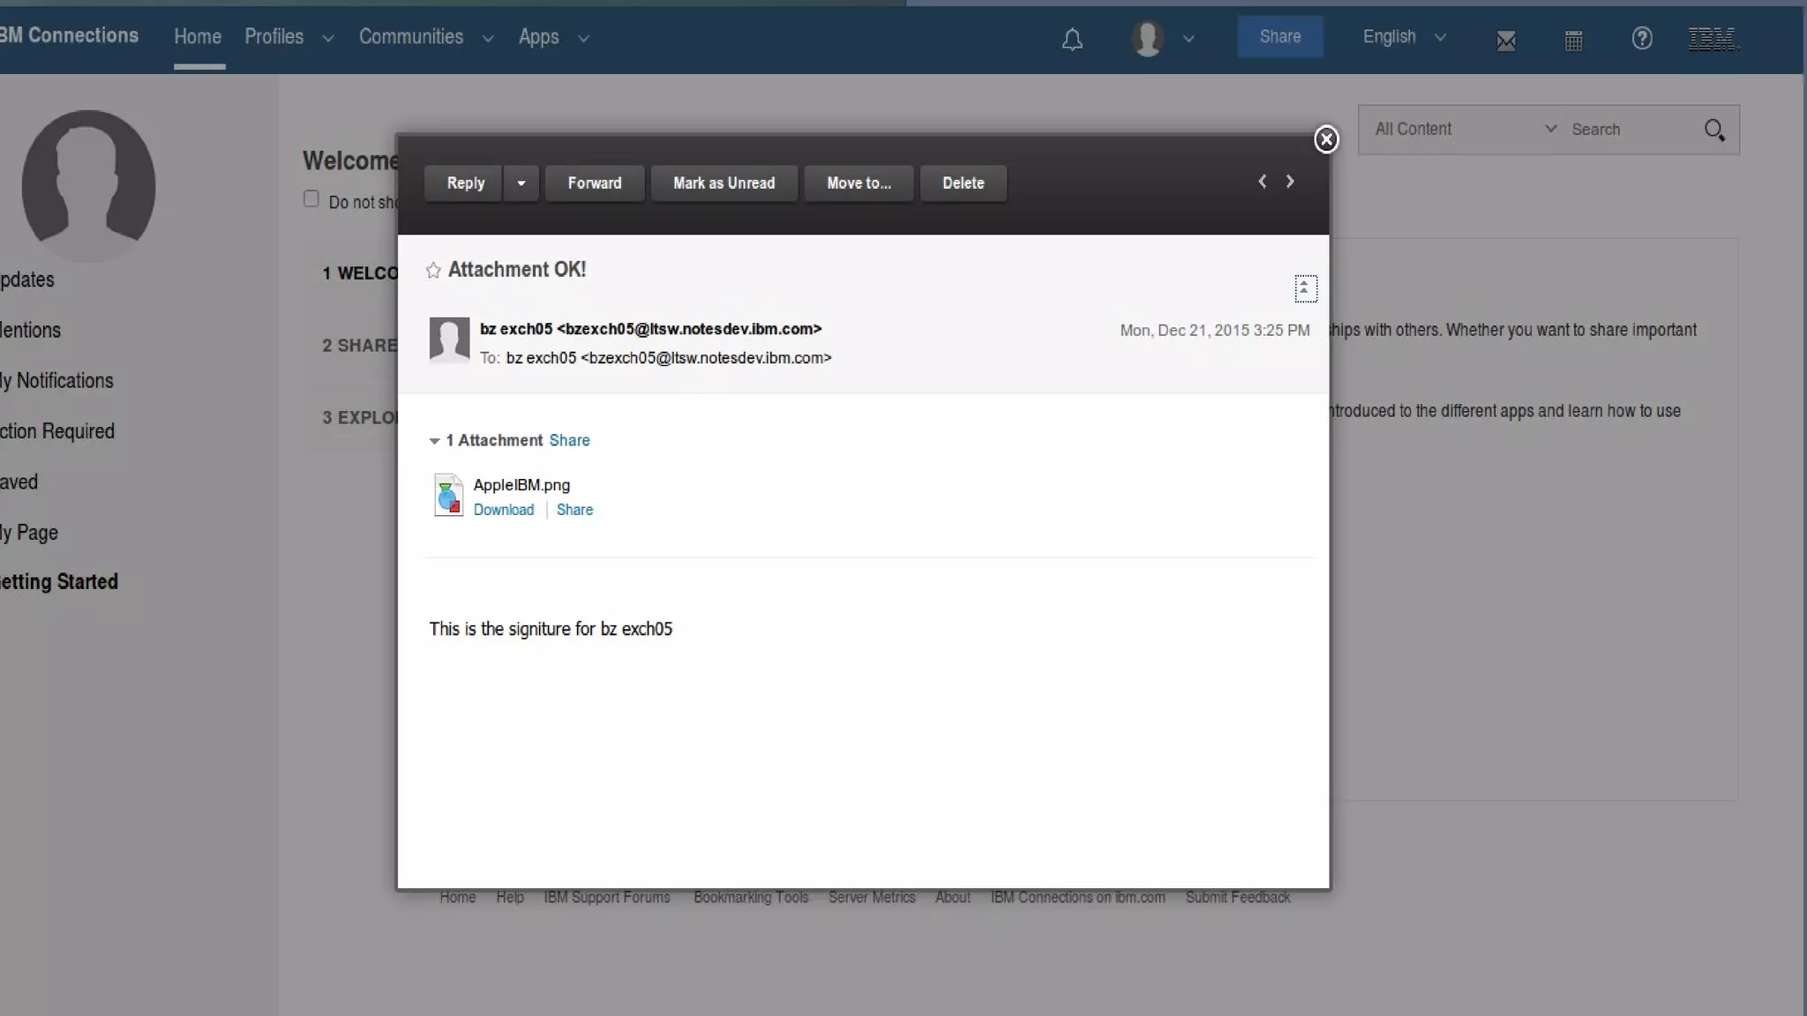Click in the Search input field

point(1632,130)
